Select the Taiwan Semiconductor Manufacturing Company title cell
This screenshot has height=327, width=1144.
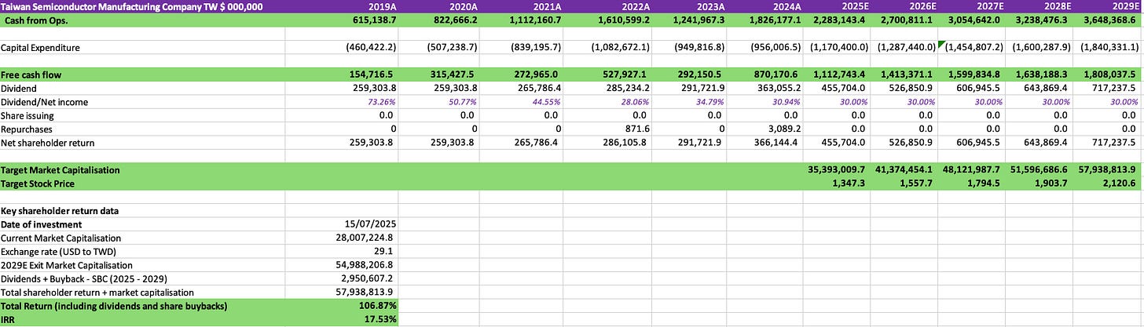click(x=132, y=6)
